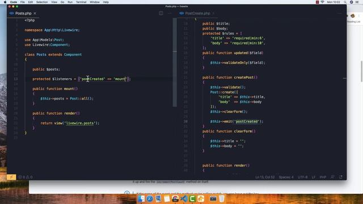
Task: Open the Terminal menu
Action: [81, 2]
